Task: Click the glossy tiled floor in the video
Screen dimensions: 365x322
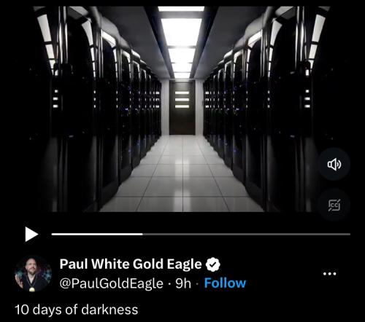Action: click(x=182, y=175)
